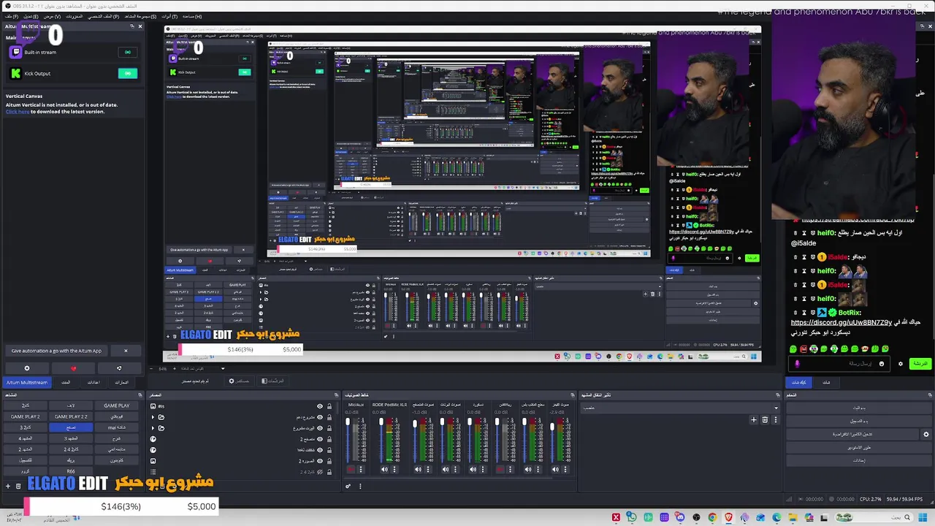Viewport: 935px width, 526px height.
Task: Open advanced audio properties gears icon
Action: pos(348,486)
